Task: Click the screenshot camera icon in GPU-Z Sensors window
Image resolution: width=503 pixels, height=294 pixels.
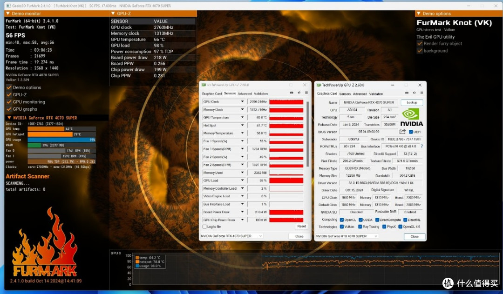Action: (292, 93)
